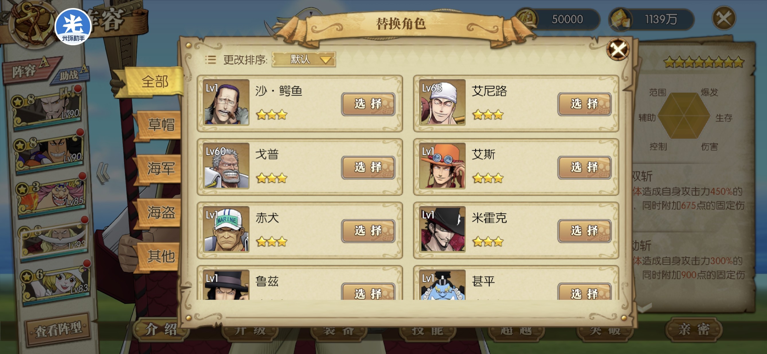767x354 pixels.
Task: Switch to the 草帽 category tab
Action: coord(161,124)
